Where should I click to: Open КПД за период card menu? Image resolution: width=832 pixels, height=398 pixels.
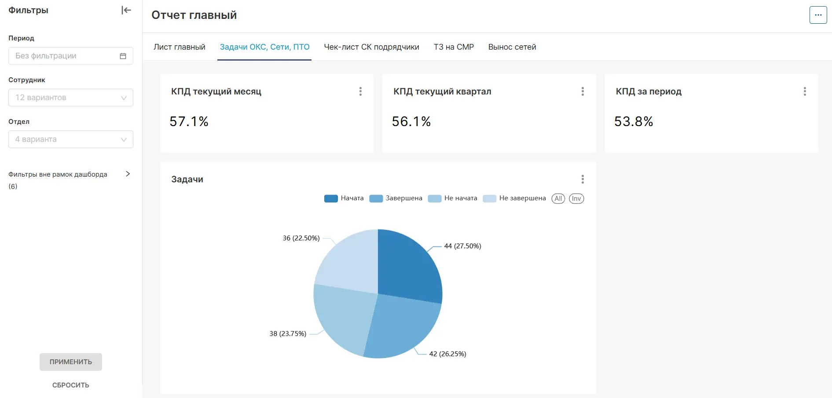point(805,91)
